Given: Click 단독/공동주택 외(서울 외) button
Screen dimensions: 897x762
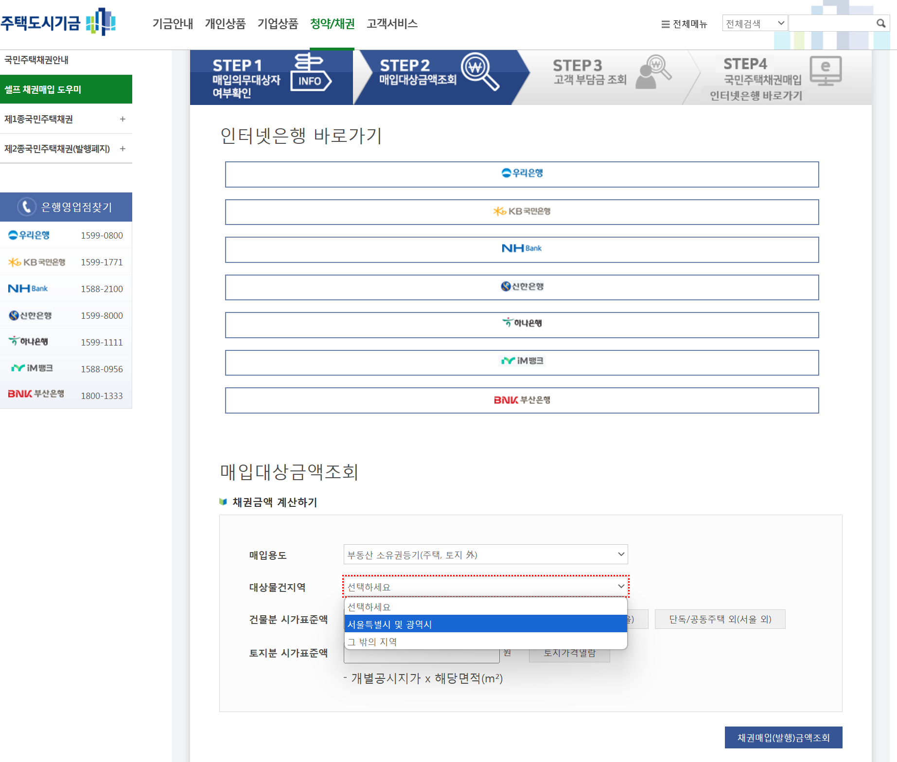Looking at the screenshot, I should coord(720,619).
